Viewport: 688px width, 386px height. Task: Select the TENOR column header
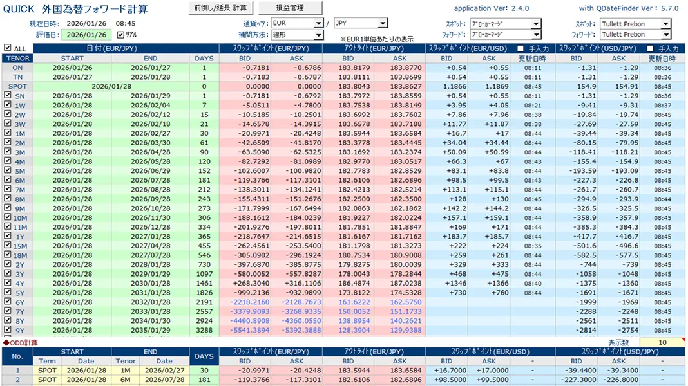pos(17,59)
